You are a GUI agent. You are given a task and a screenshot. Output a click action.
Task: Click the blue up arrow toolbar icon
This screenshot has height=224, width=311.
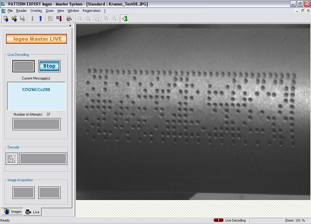coord(40,19)
